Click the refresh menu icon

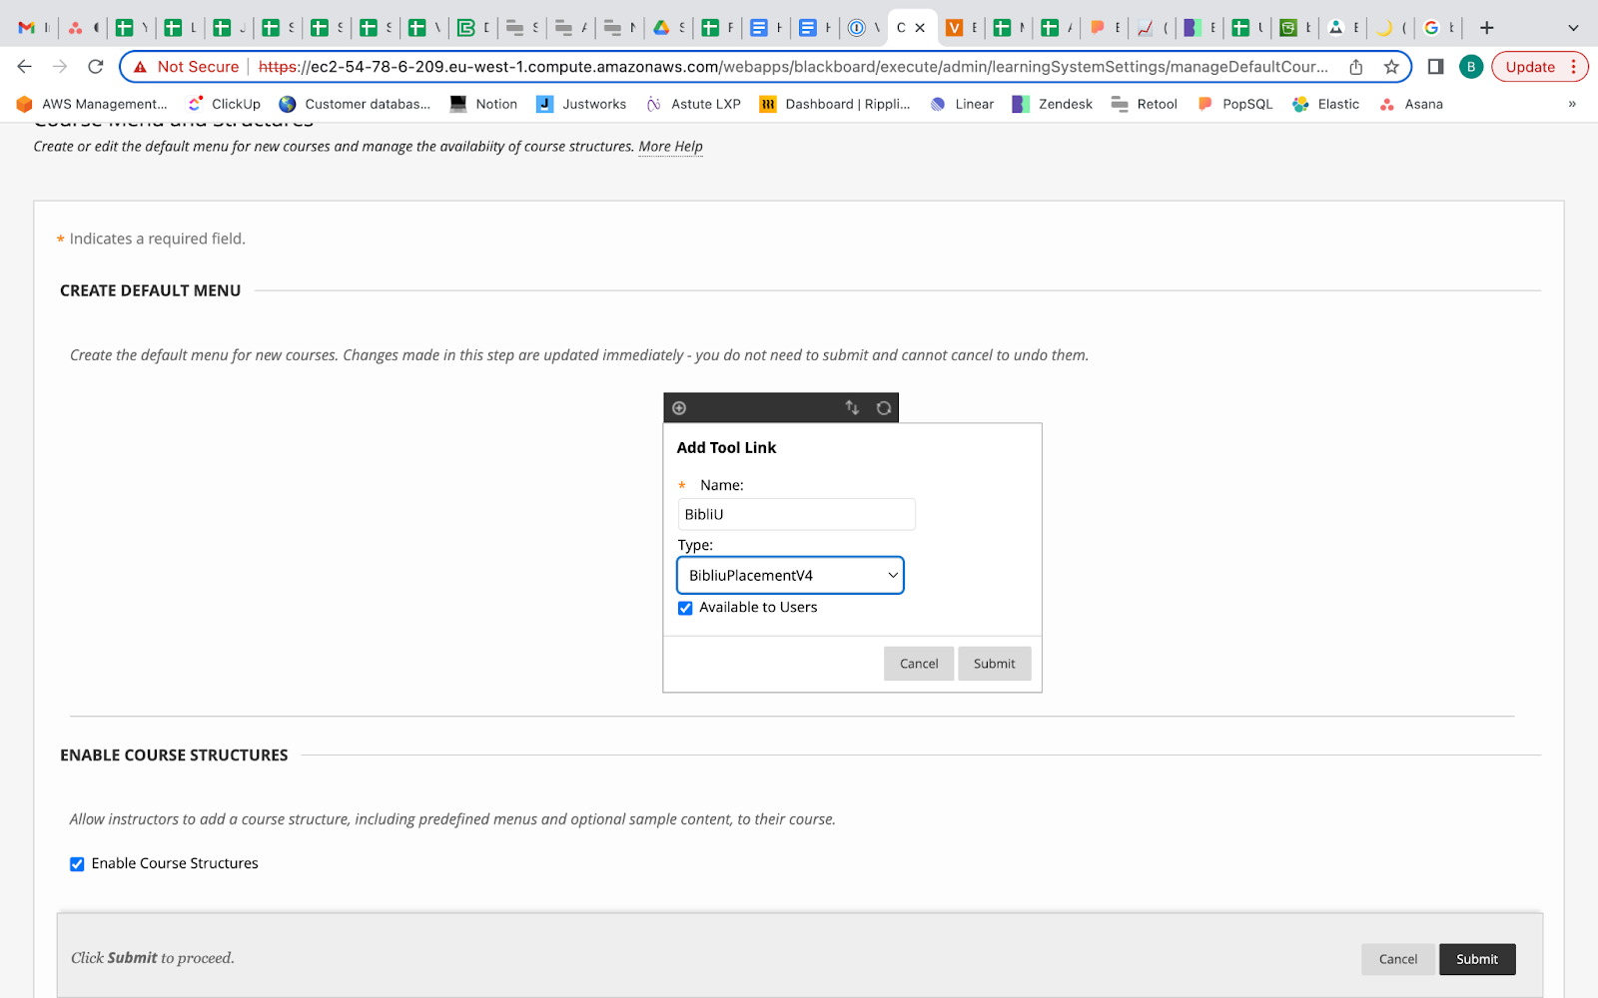884,408
